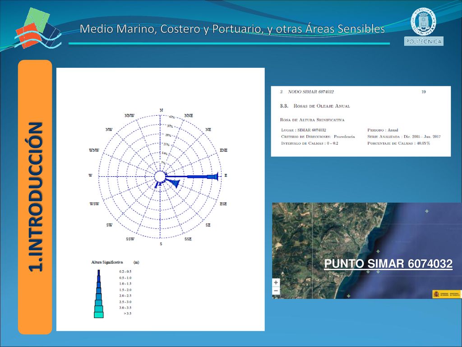462x347 pixels.
Task: Click the Rosa de Altura Significativa text
Action: click(312, 120)
